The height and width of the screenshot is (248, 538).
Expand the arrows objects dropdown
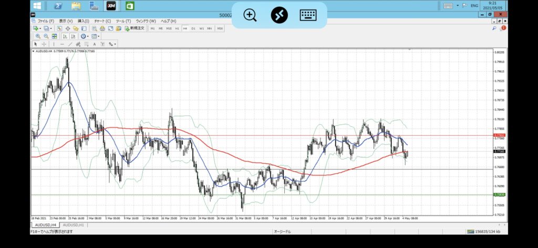pyautogui.click(x=115, y=44)
